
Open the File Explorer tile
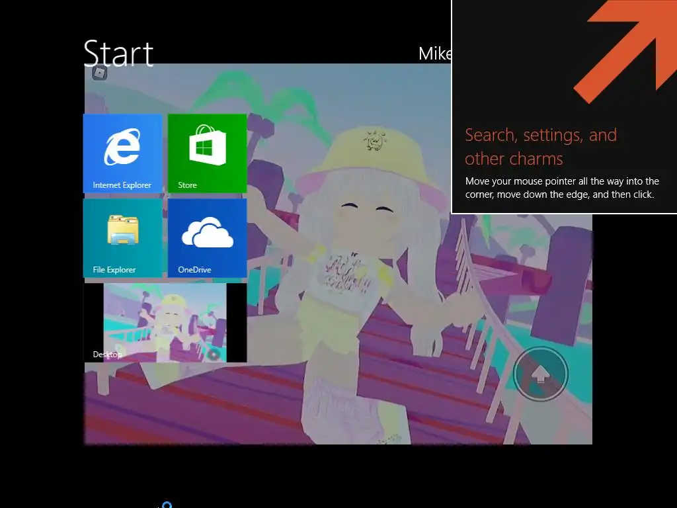(x=122, y=237)
